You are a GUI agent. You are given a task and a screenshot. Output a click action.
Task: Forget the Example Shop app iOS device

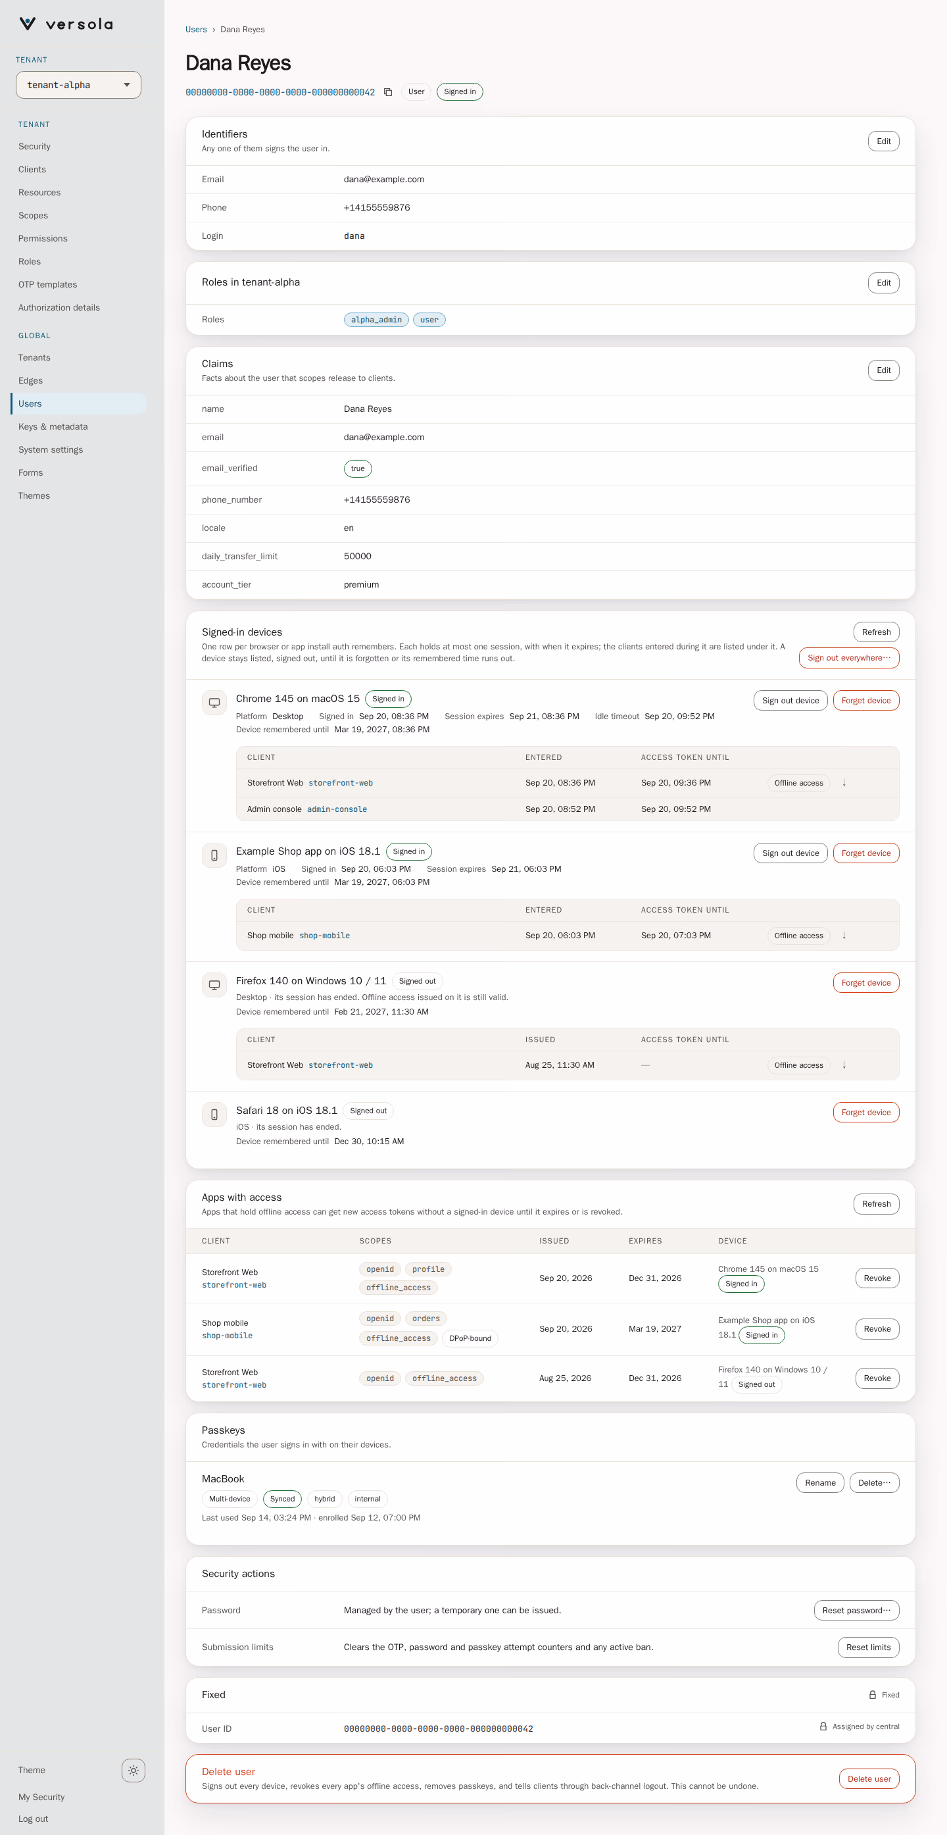(866, 853)
